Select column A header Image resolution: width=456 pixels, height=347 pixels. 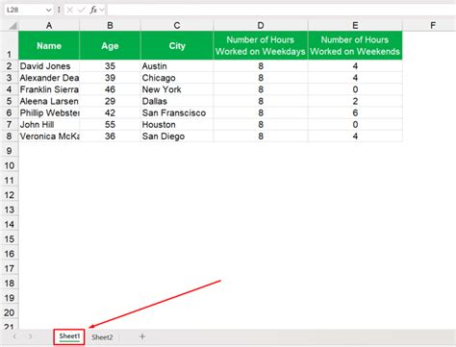[x=49, y=25]
